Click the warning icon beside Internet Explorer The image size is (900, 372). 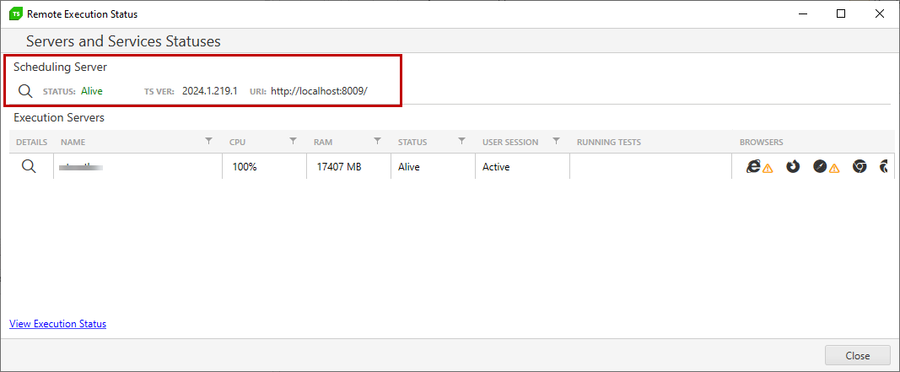click(768, 168)
